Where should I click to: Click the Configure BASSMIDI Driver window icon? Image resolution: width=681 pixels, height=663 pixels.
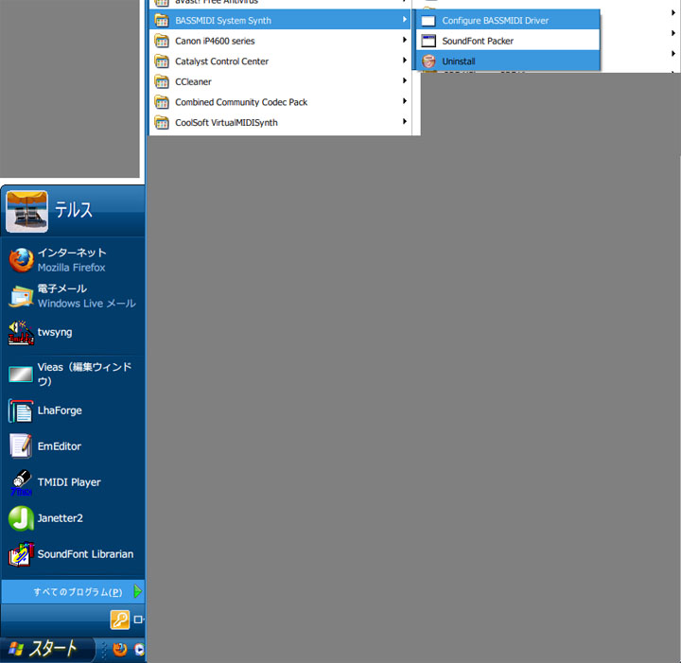428,21
